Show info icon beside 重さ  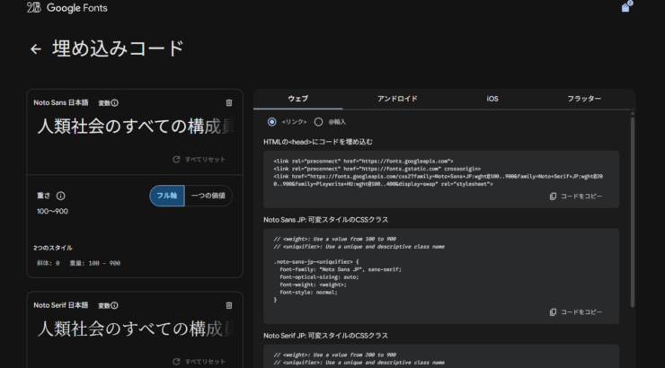coord(60,196)
